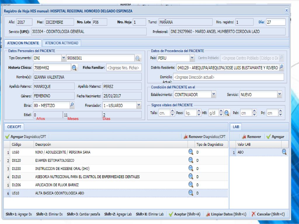
Task: Select row ASESORIA NUTRICIONAL PARA EL CONTROL
Action: tap(116, 177)
